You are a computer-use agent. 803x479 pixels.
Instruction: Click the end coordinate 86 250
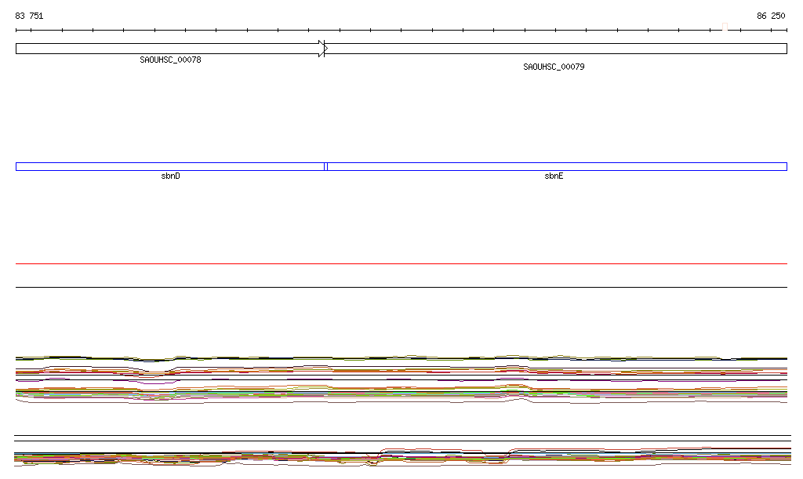(x=770, y=16)
